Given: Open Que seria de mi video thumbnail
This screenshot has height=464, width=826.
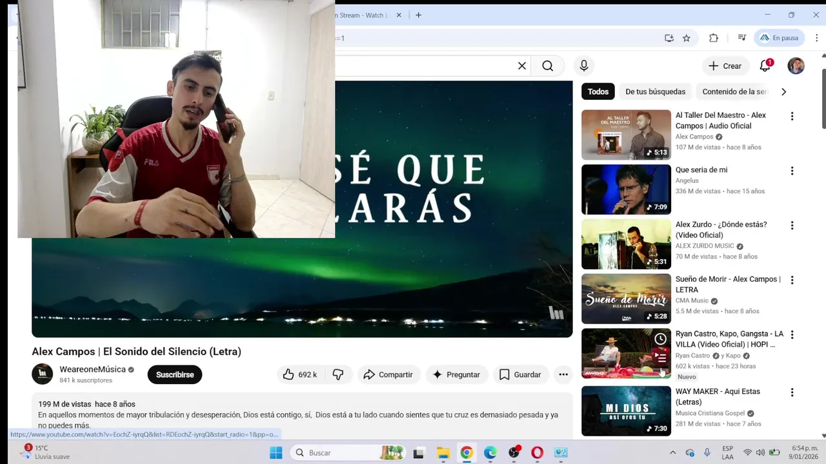Looking at the screenshot, I should point(626,189).
